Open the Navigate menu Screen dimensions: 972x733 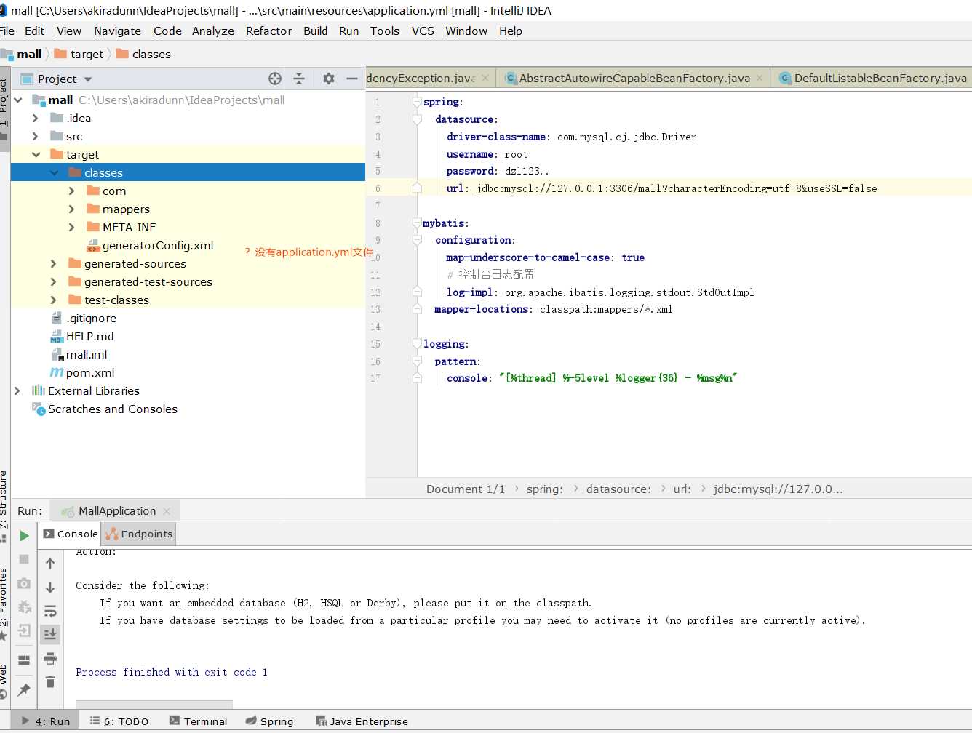[117, 31]
